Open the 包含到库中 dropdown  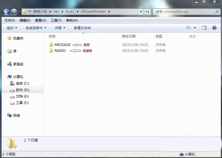click(36, 28)
